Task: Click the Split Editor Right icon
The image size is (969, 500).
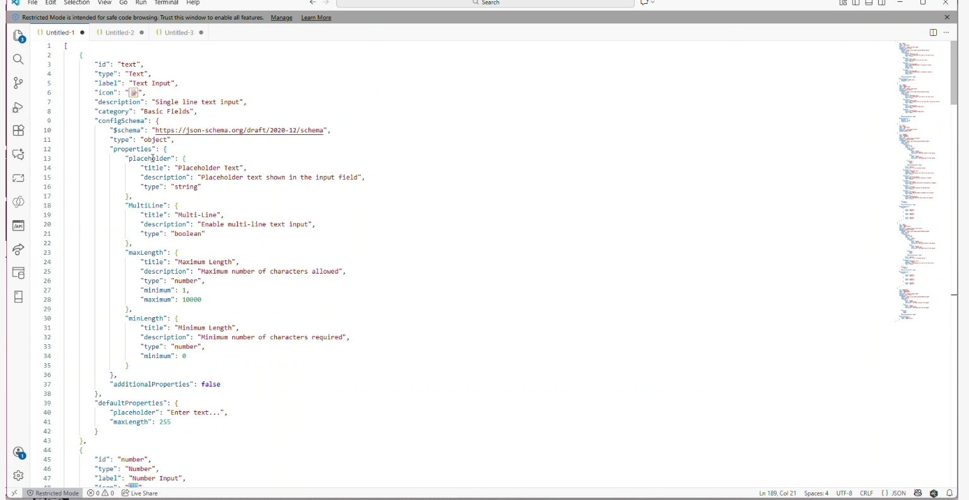Action: coord(932,33)
